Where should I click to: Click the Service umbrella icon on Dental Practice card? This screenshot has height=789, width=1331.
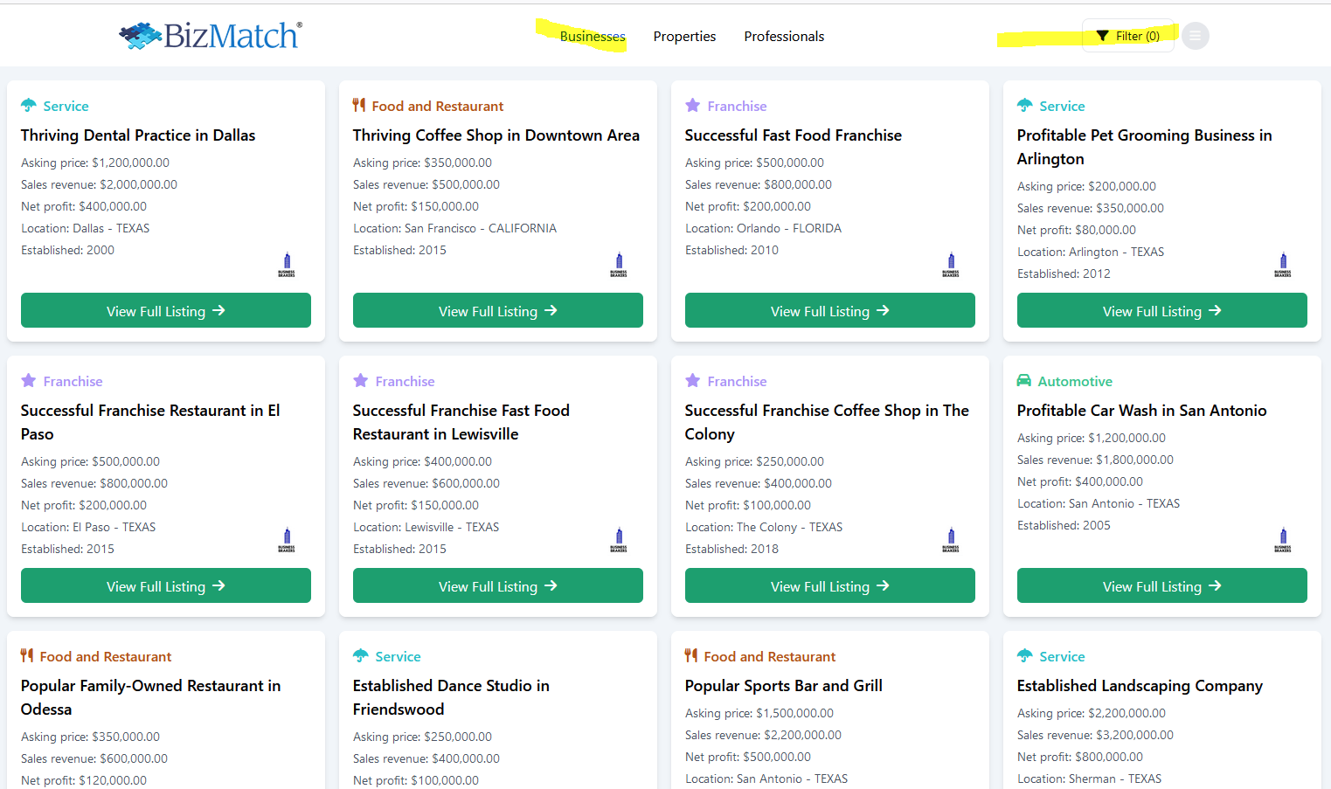click(29, 106)
